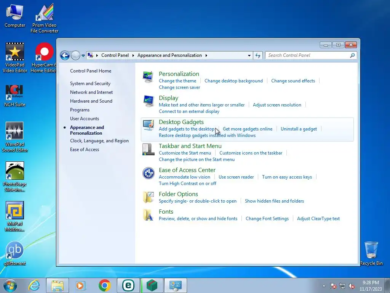Open the recent pages dropdown arrow
390x293 pixels.
(x=83, y=56)
